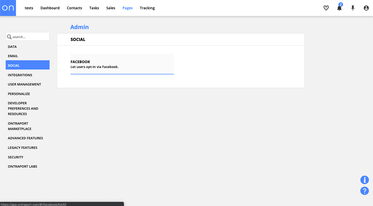Open User Management in sidebar
Viewport: 373px width, 206px height.
[24, 84]
